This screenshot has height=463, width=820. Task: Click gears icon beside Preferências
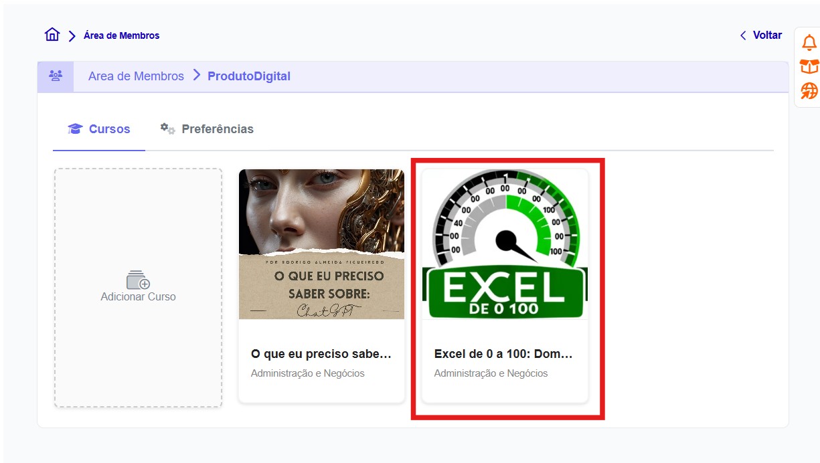tap(167, 128)
